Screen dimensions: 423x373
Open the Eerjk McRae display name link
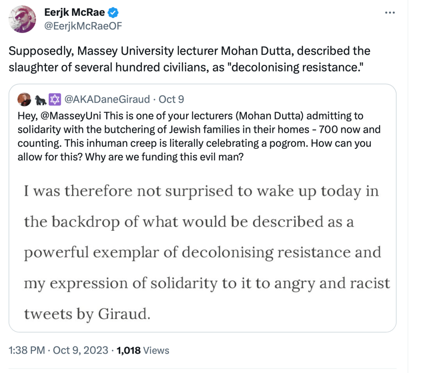tap(74, 13)
